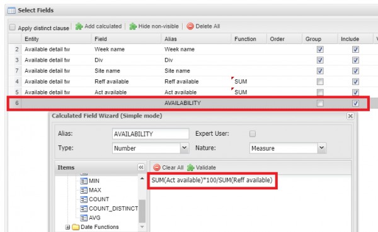This screenshot has width=378, height=232.
Task: Click the Clear All button label
Action: click(173, 167)
